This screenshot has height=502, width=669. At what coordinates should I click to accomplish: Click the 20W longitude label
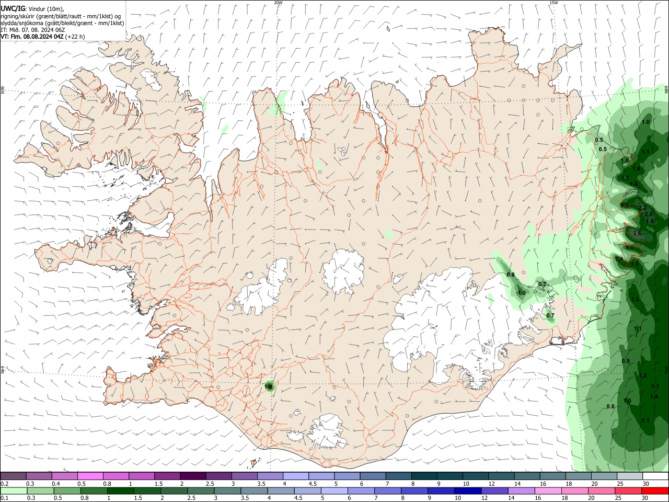tap(279, 3)
